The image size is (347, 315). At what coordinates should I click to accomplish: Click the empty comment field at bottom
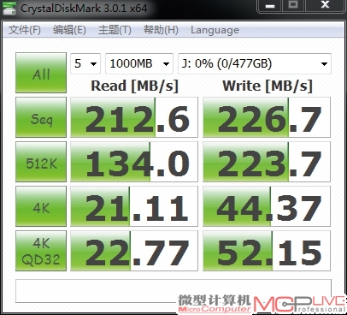pyautogui.click(x=173, y=291)
